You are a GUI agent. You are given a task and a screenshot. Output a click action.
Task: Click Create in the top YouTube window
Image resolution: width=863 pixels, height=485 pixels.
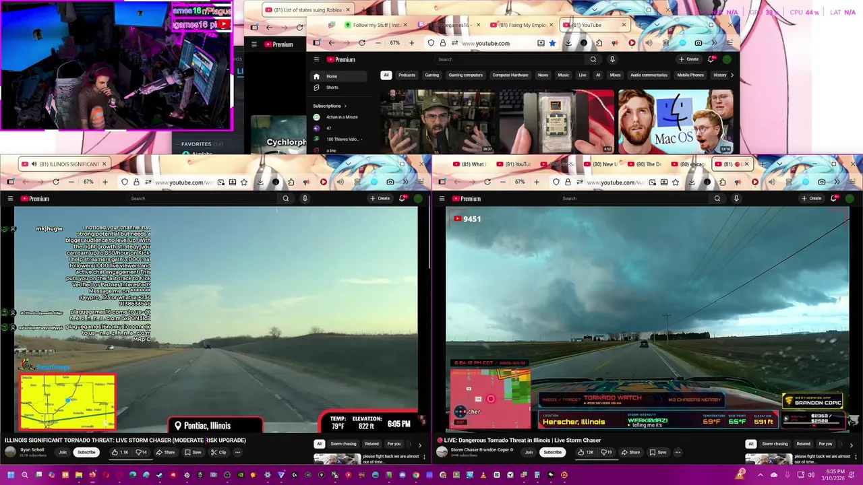[688, 59]
